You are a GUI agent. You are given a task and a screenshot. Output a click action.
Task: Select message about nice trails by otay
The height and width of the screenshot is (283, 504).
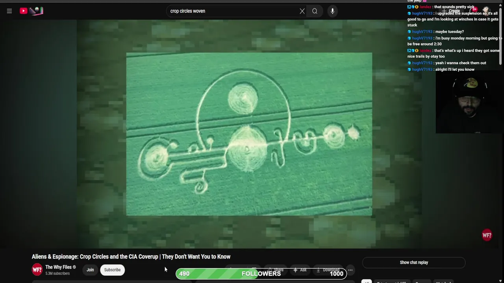pyautogui.click(x=454, y=53)
